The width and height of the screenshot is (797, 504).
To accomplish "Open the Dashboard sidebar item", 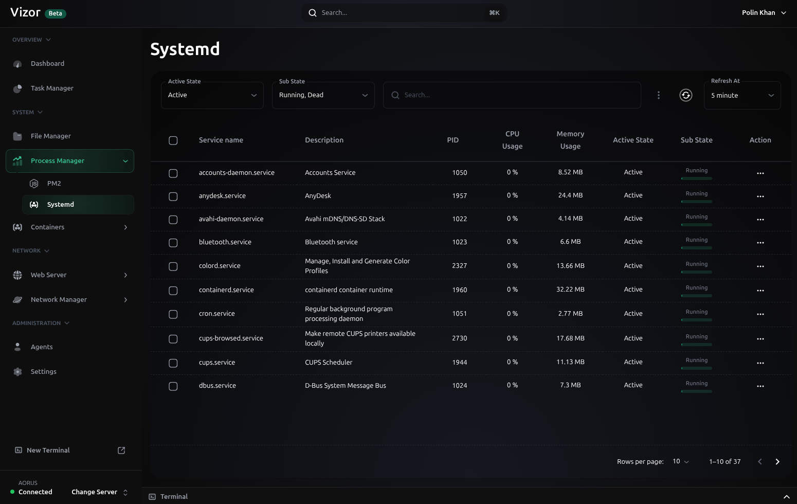I will tap(70, 64).
